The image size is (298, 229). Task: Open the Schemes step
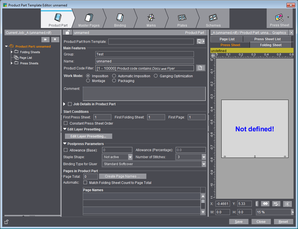point(213,20)
